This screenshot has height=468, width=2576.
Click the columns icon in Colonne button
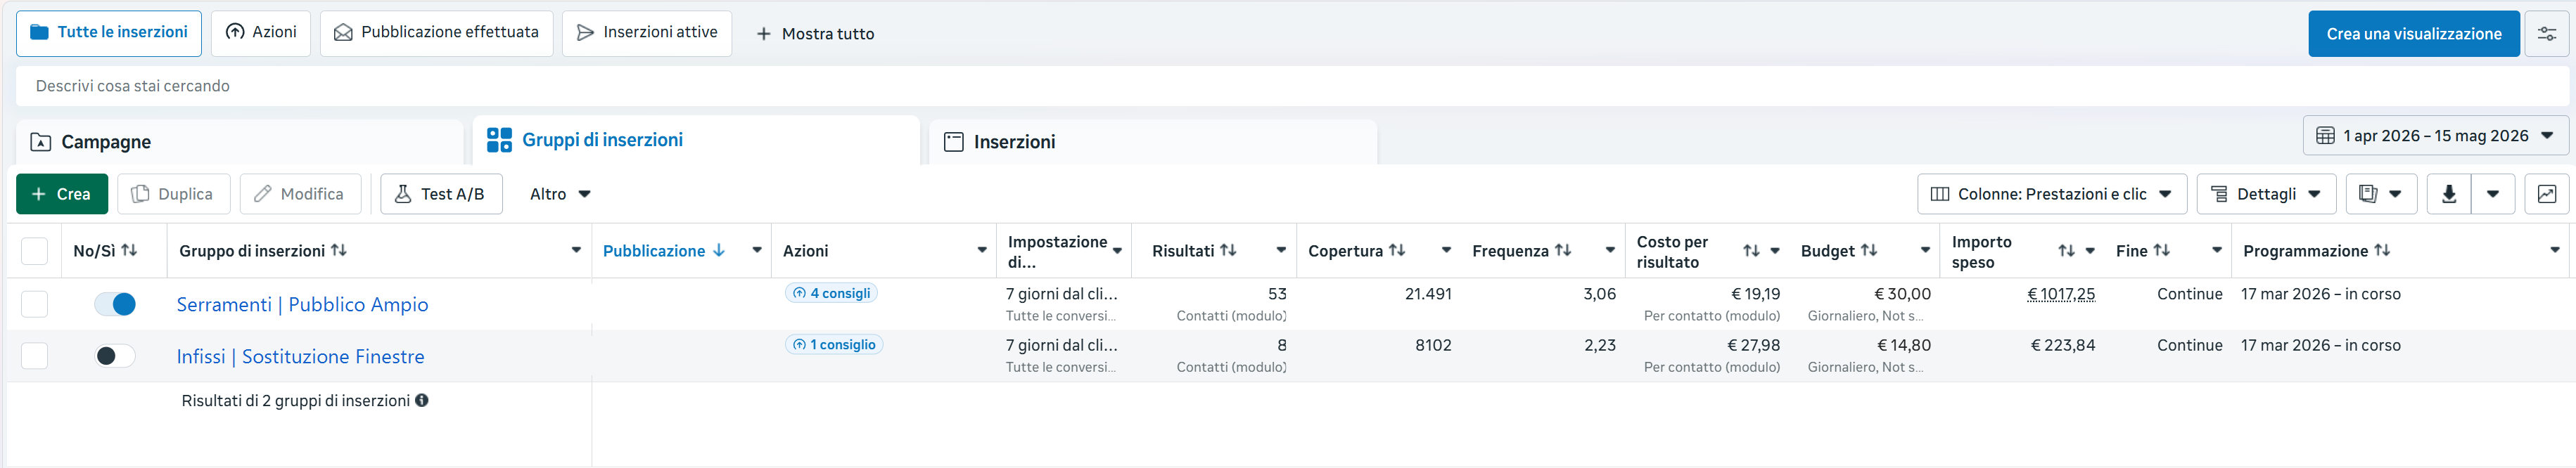pyautogui.click(x=1939, y=194)
